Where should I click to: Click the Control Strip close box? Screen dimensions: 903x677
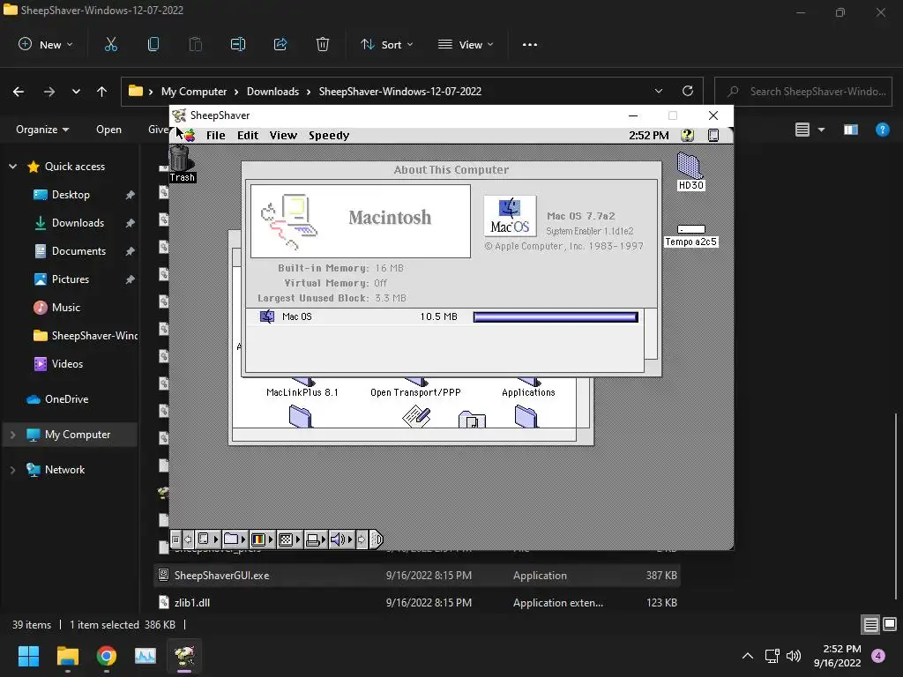click(175, 539)
